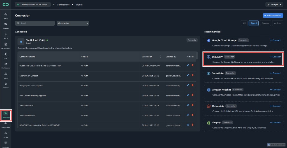287x148 pixels.
Task: Open the Analyst role dropdown
Action: tap(274, 4)
